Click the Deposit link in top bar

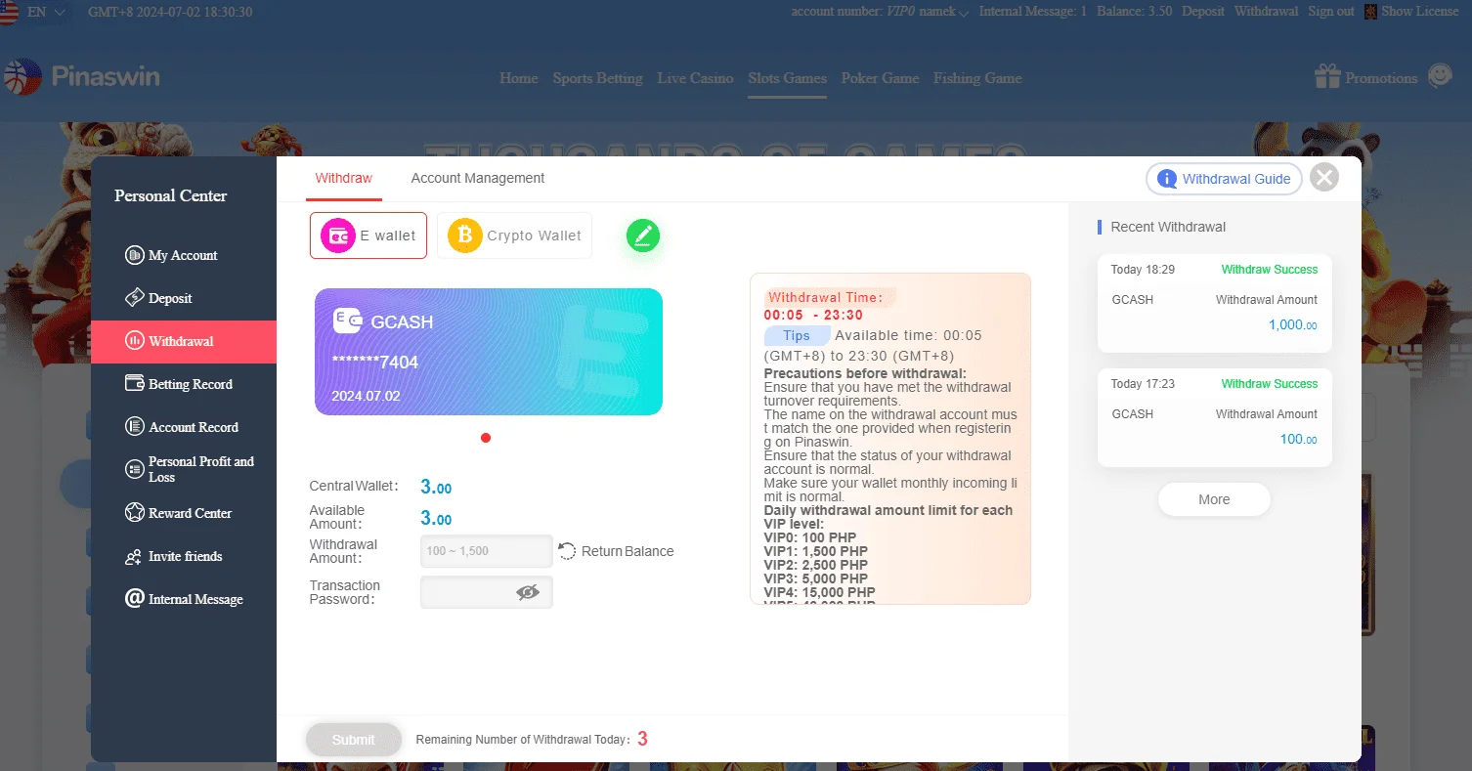coord(1203,12)
